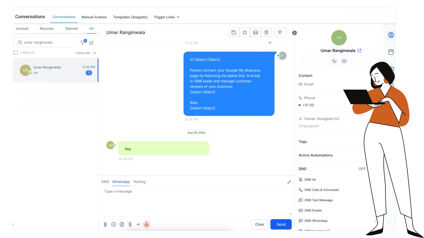Click the +91 98 phone number
Screen dimensions: 424x238
coord(308,105)
